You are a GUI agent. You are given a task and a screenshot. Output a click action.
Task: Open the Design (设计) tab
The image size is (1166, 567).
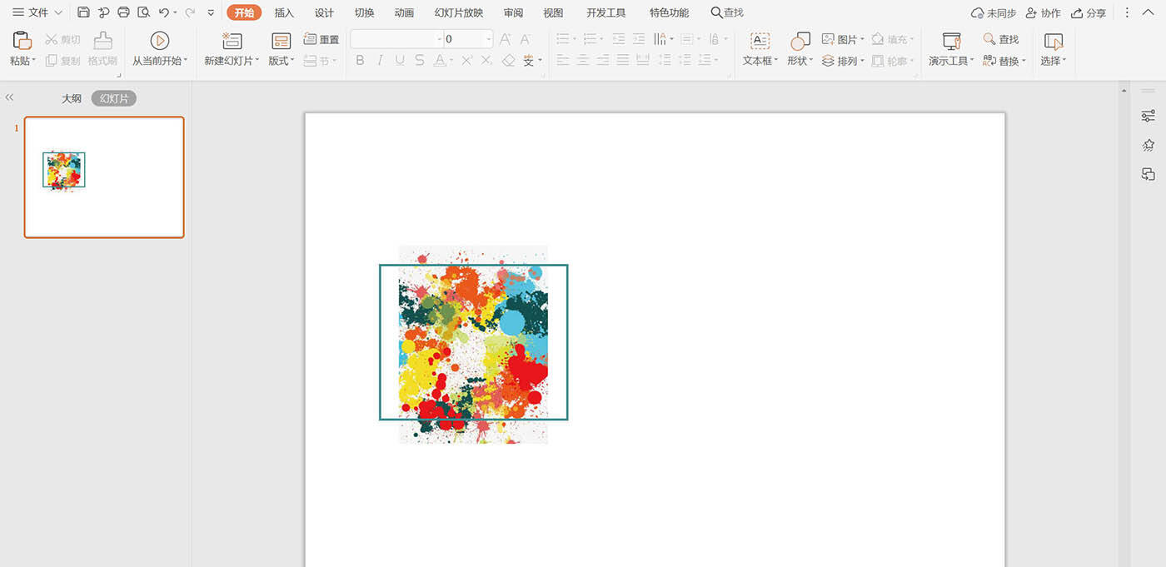(324, 12)
